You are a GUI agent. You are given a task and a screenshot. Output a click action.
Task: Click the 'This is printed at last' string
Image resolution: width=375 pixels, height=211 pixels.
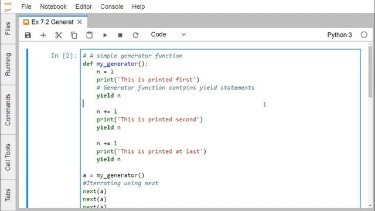[x=160, y=151]
